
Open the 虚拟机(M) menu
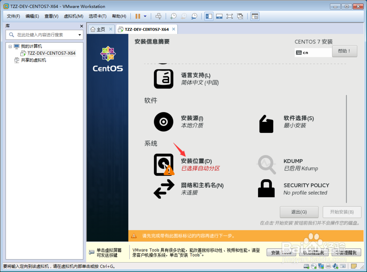click(73, 16)
